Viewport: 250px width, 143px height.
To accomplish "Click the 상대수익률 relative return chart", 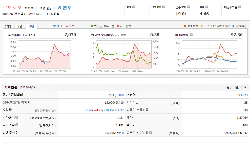I will [x=209, y=54].
